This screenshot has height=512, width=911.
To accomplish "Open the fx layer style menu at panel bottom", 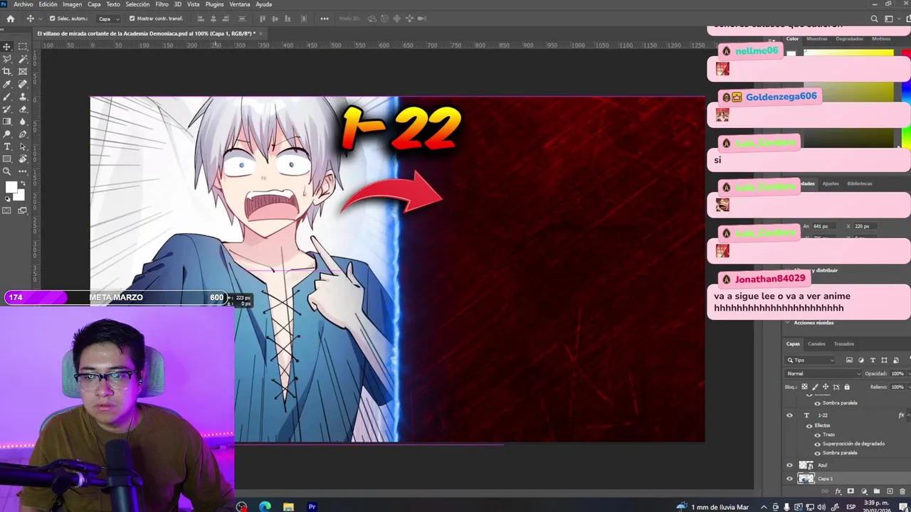I will tap(838, 491).
